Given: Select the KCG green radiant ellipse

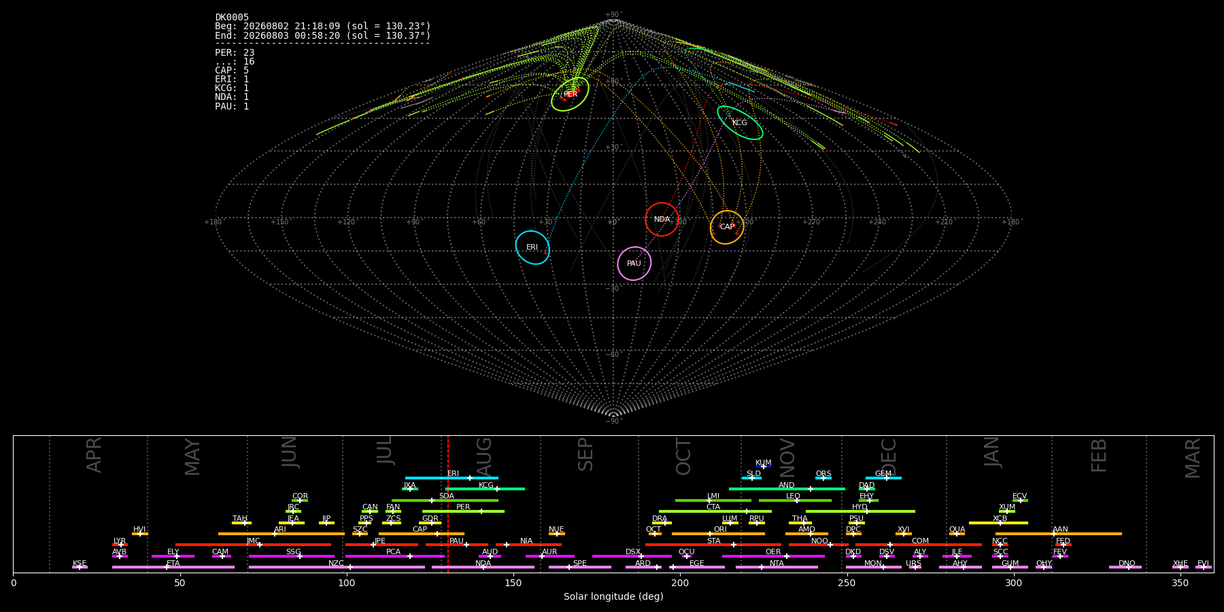Looking at the screenshot, I should 740,123.
